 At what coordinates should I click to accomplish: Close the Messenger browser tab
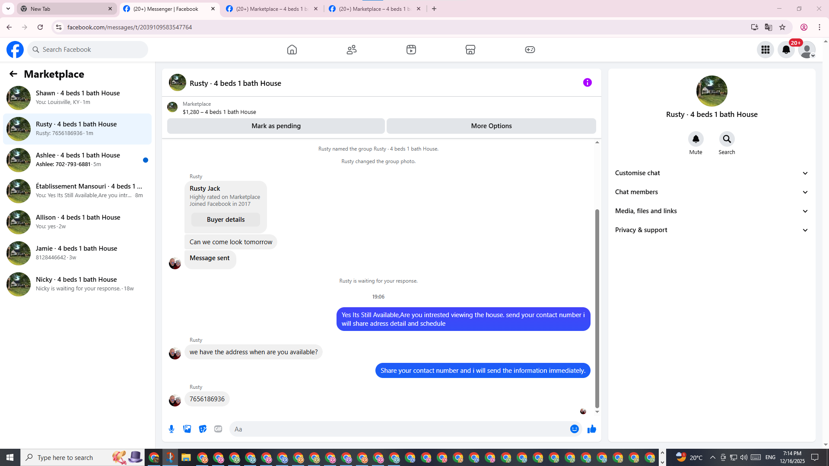pos(213,9)
